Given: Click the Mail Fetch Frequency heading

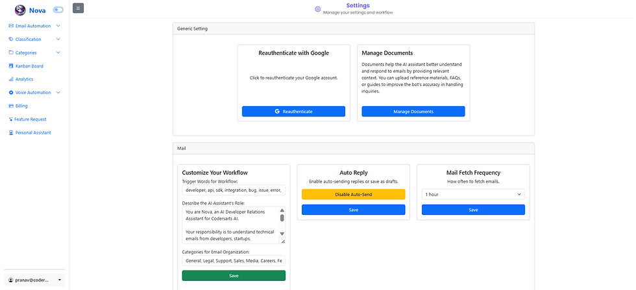Looking at the screenshot, I should click(x=473, y=173).
